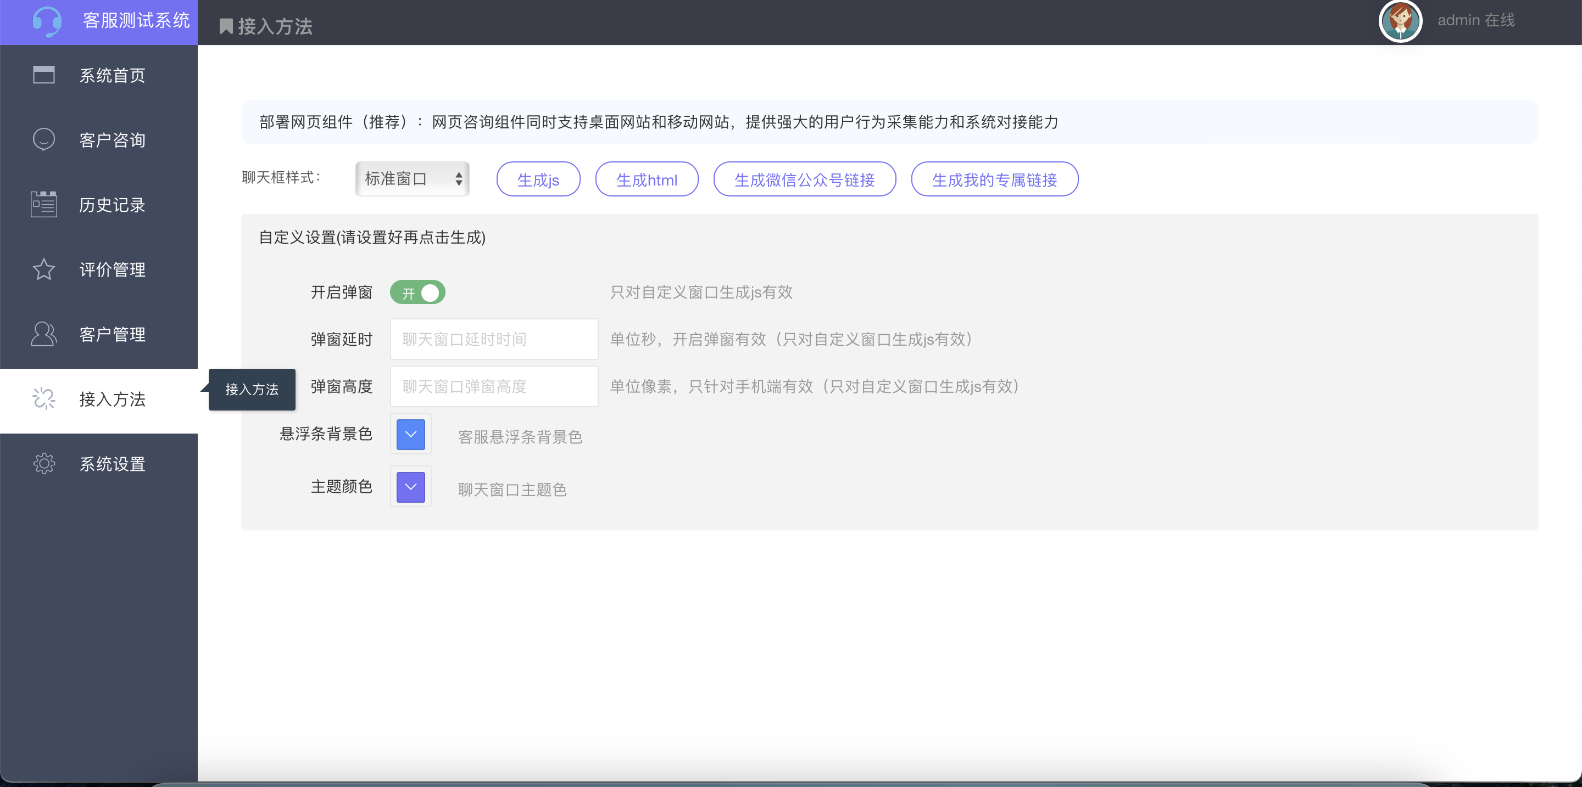The image size is (1582, 787).
Task: Open 历史记录 from the sidebar
Action: [43, 204]
